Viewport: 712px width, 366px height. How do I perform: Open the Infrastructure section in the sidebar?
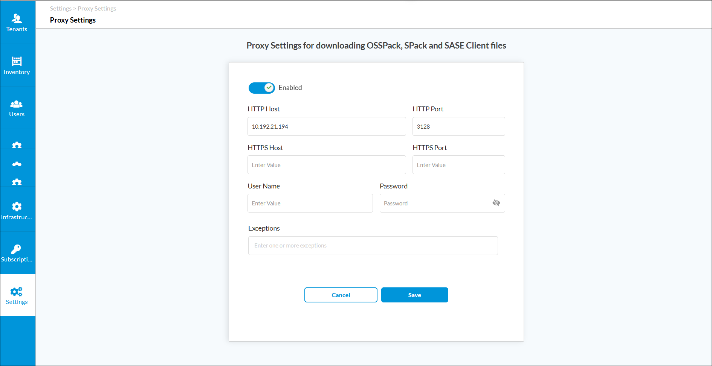(x=17, y=211)
